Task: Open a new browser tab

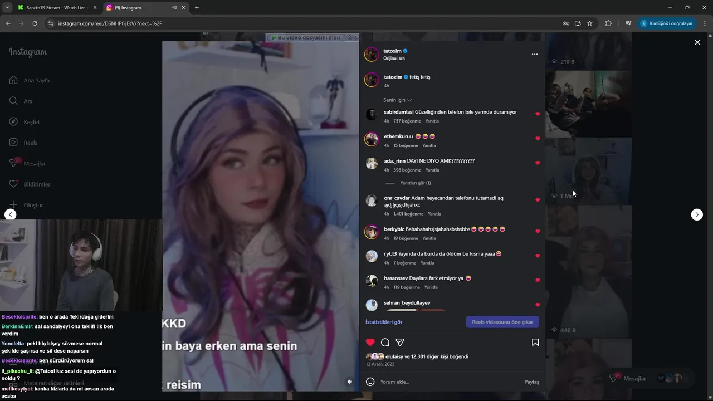Action: coord(197,8)
